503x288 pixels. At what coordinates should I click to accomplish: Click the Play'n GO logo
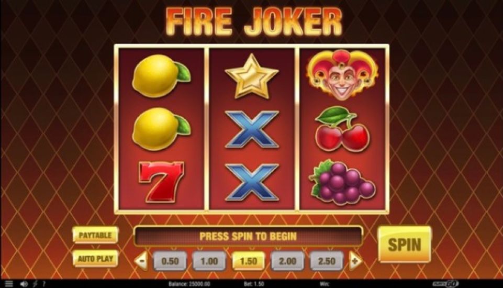click(x=445, y=284)
